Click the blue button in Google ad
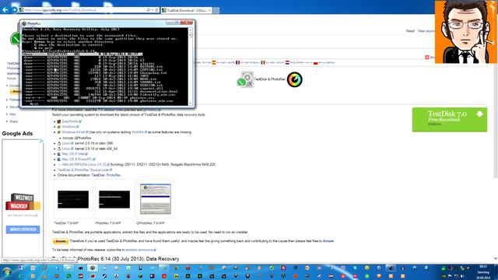Image resolution: width=498 pixels, height=280 pixels. point(23,229)
